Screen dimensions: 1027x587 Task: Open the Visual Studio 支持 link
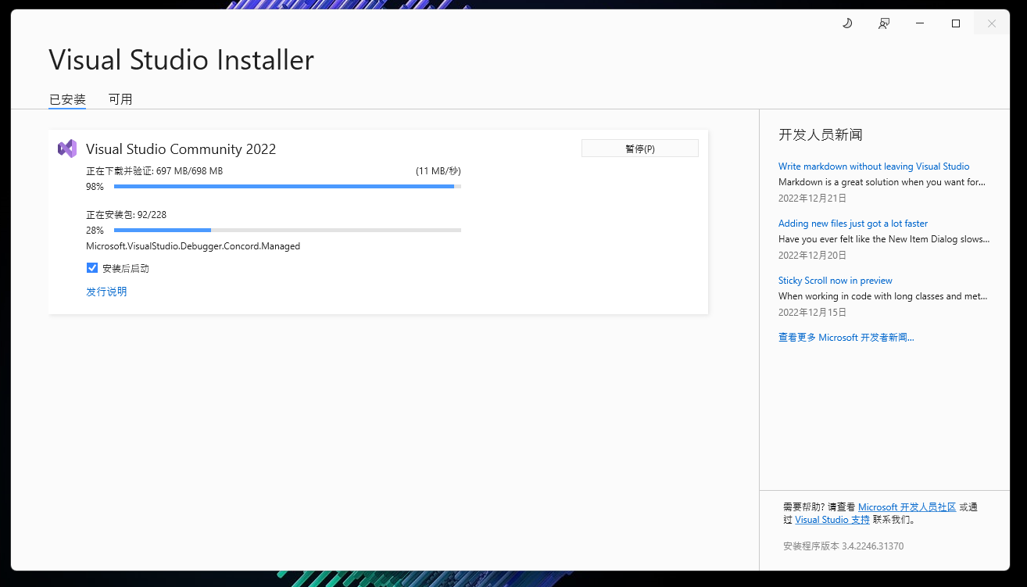832,520
